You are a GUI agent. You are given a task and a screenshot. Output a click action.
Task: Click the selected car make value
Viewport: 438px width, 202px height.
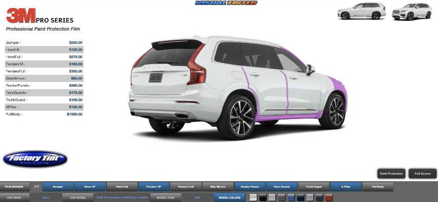tap(46, 198)
